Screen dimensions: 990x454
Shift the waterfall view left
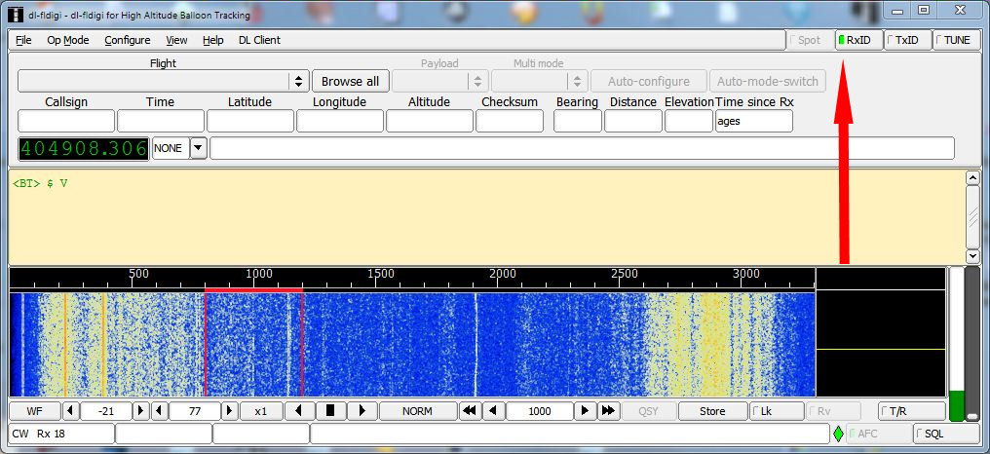[x=299, y=411]
